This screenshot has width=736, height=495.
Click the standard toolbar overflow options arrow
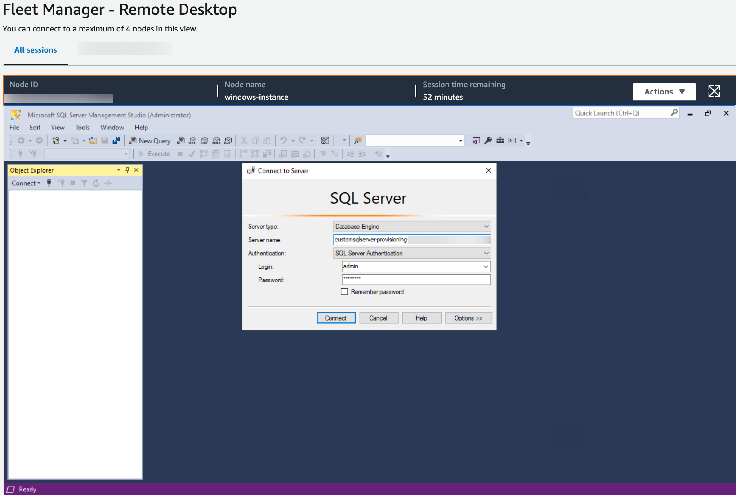coord(528,143)
